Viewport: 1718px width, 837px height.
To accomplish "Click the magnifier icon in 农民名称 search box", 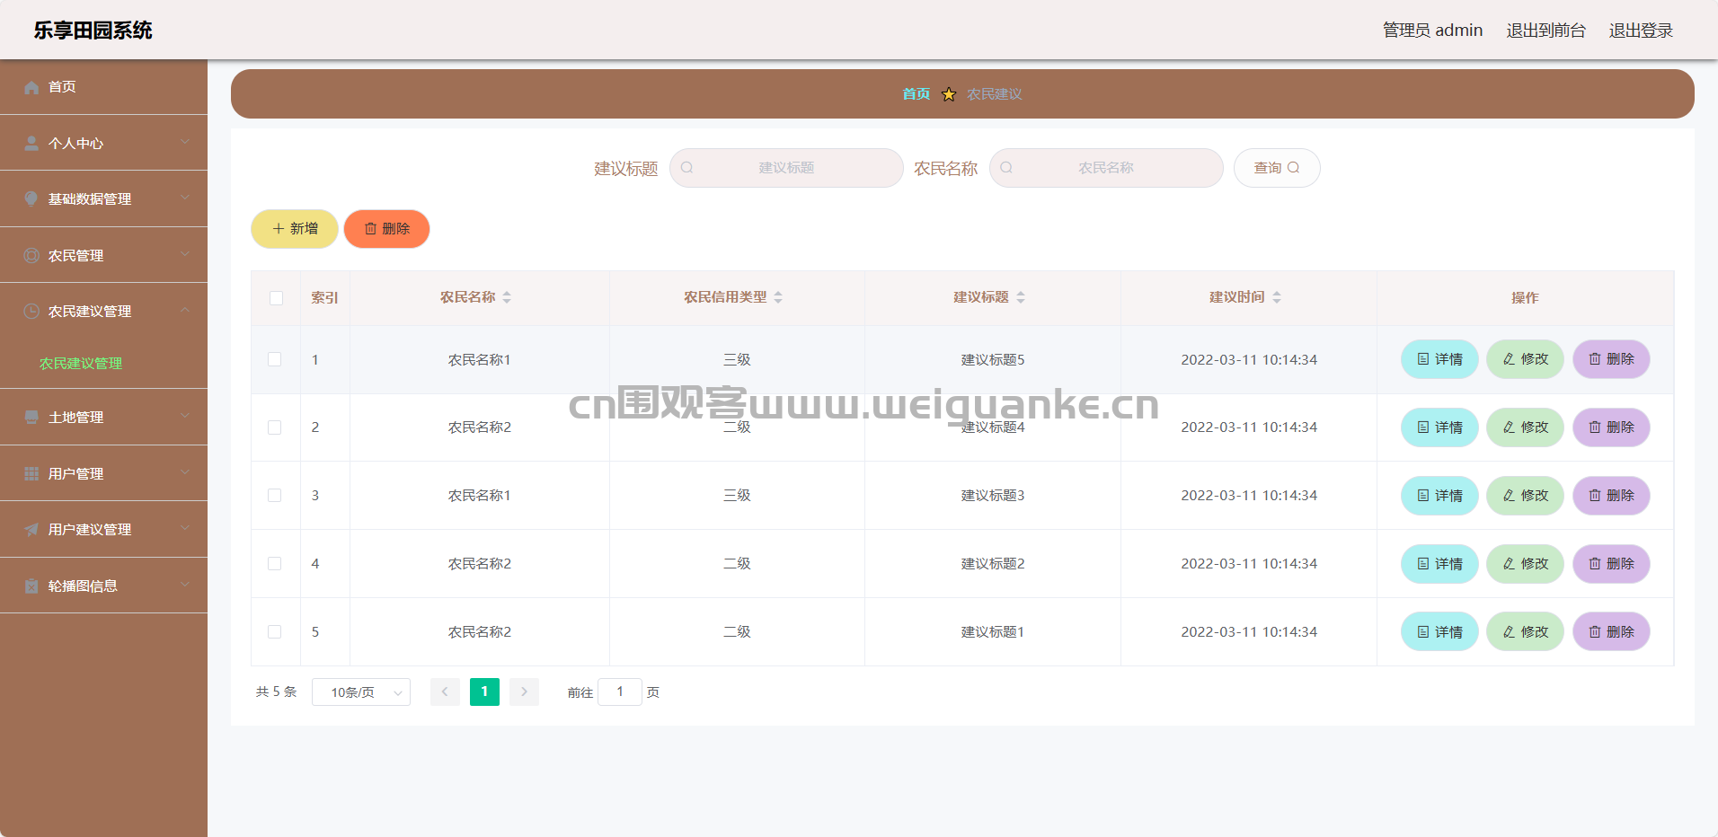I will pos(1007,168).
